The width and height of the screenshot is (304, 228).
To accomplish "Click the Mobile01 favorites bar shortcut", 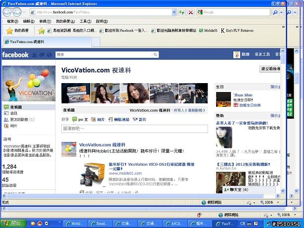I will [208, 31].
